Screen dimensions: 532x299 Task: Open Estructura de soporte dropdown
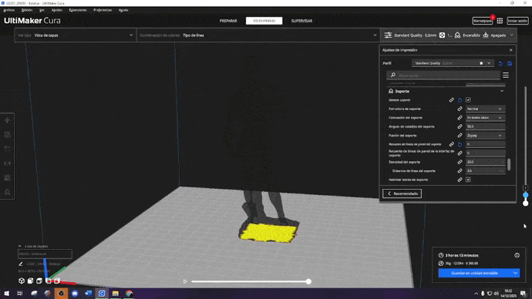pos(485,109)
